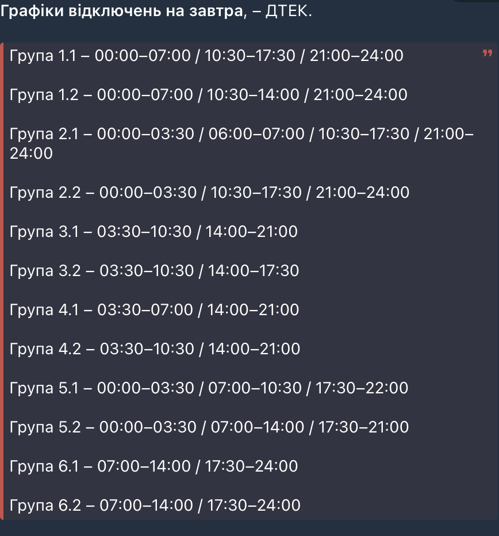Click the Група 3.1 schedule line
This screenshot has width=499, height=536.
[x=154, y=232]
